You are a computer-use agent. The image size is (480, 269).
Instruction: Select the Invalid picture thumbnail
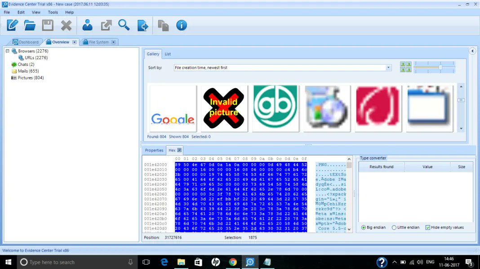(x=224, y=108)
